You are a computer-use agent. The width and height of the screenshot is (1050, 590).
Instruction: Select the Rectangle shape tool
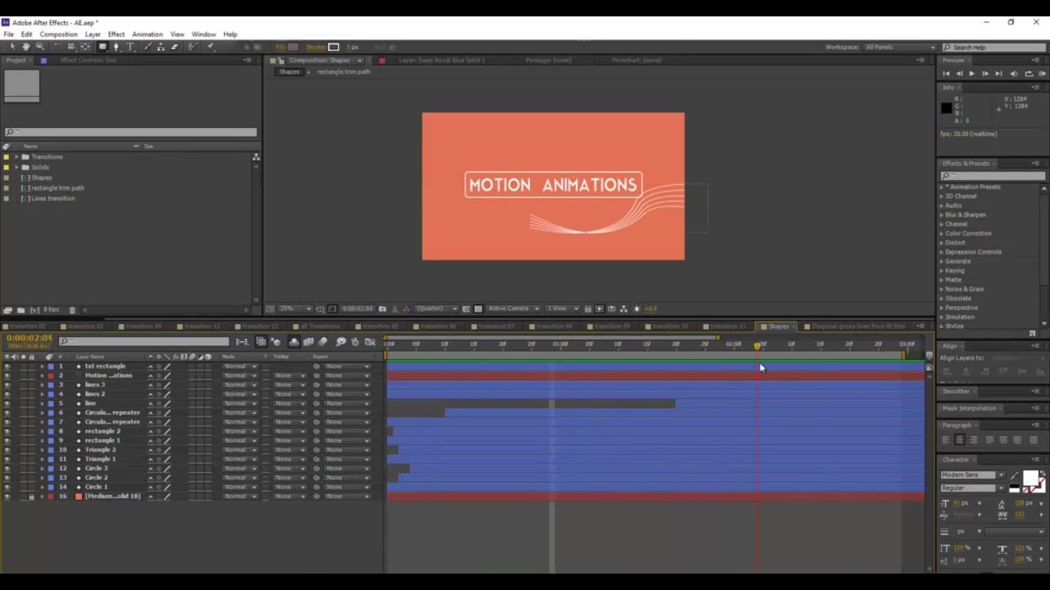point(103,47)
